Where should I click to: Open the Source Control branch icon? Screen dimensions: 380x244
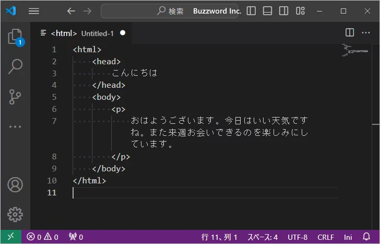(15, 97)
